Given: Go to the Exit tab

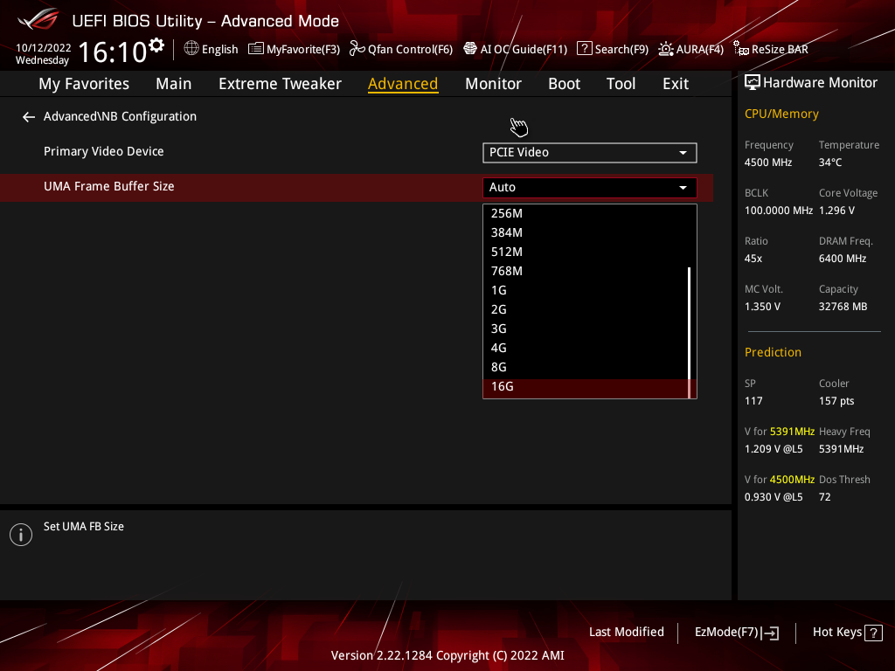Looking at the screenshot, I should point(676,84).
